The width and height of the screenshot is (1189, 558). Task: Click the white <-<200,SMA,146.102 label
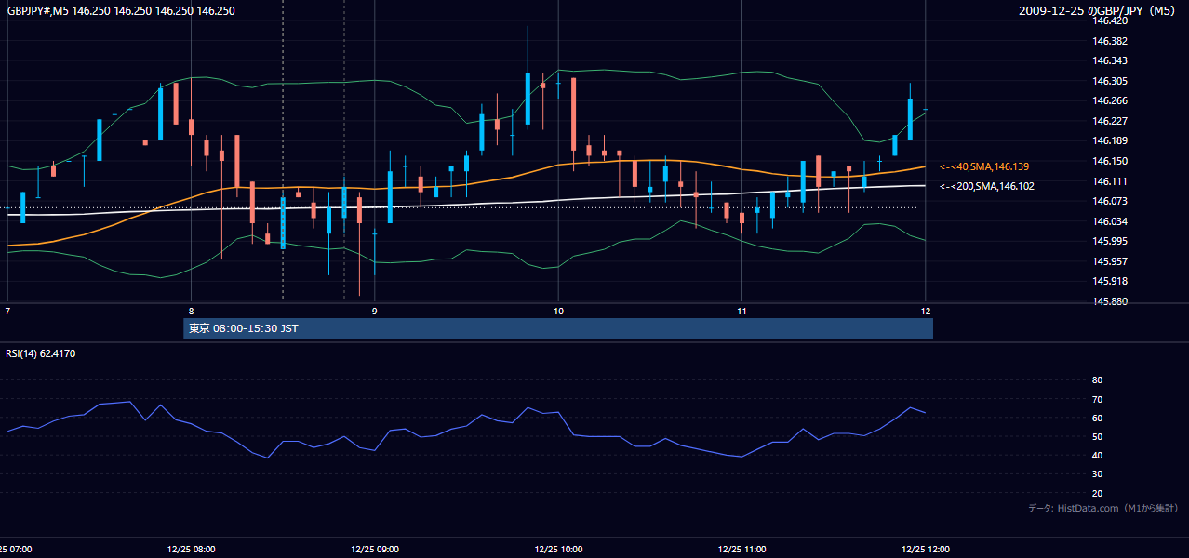[x=987, y=186]
